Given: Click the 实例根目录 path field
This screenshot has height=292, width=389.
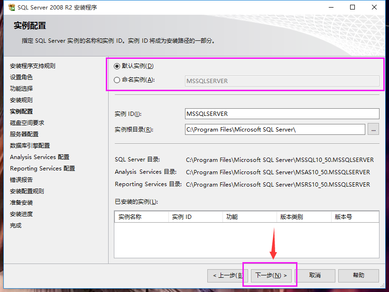Looking at the screenshot, I should point(275,129).
